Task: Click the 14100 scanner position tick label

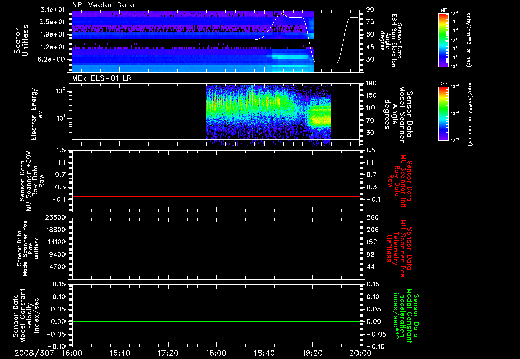Action: (56, 242)
